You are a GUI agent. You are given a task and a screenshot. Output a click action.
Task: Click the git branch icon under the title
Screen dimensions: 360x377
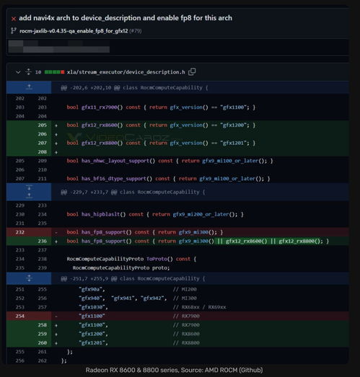click(14, 31)
